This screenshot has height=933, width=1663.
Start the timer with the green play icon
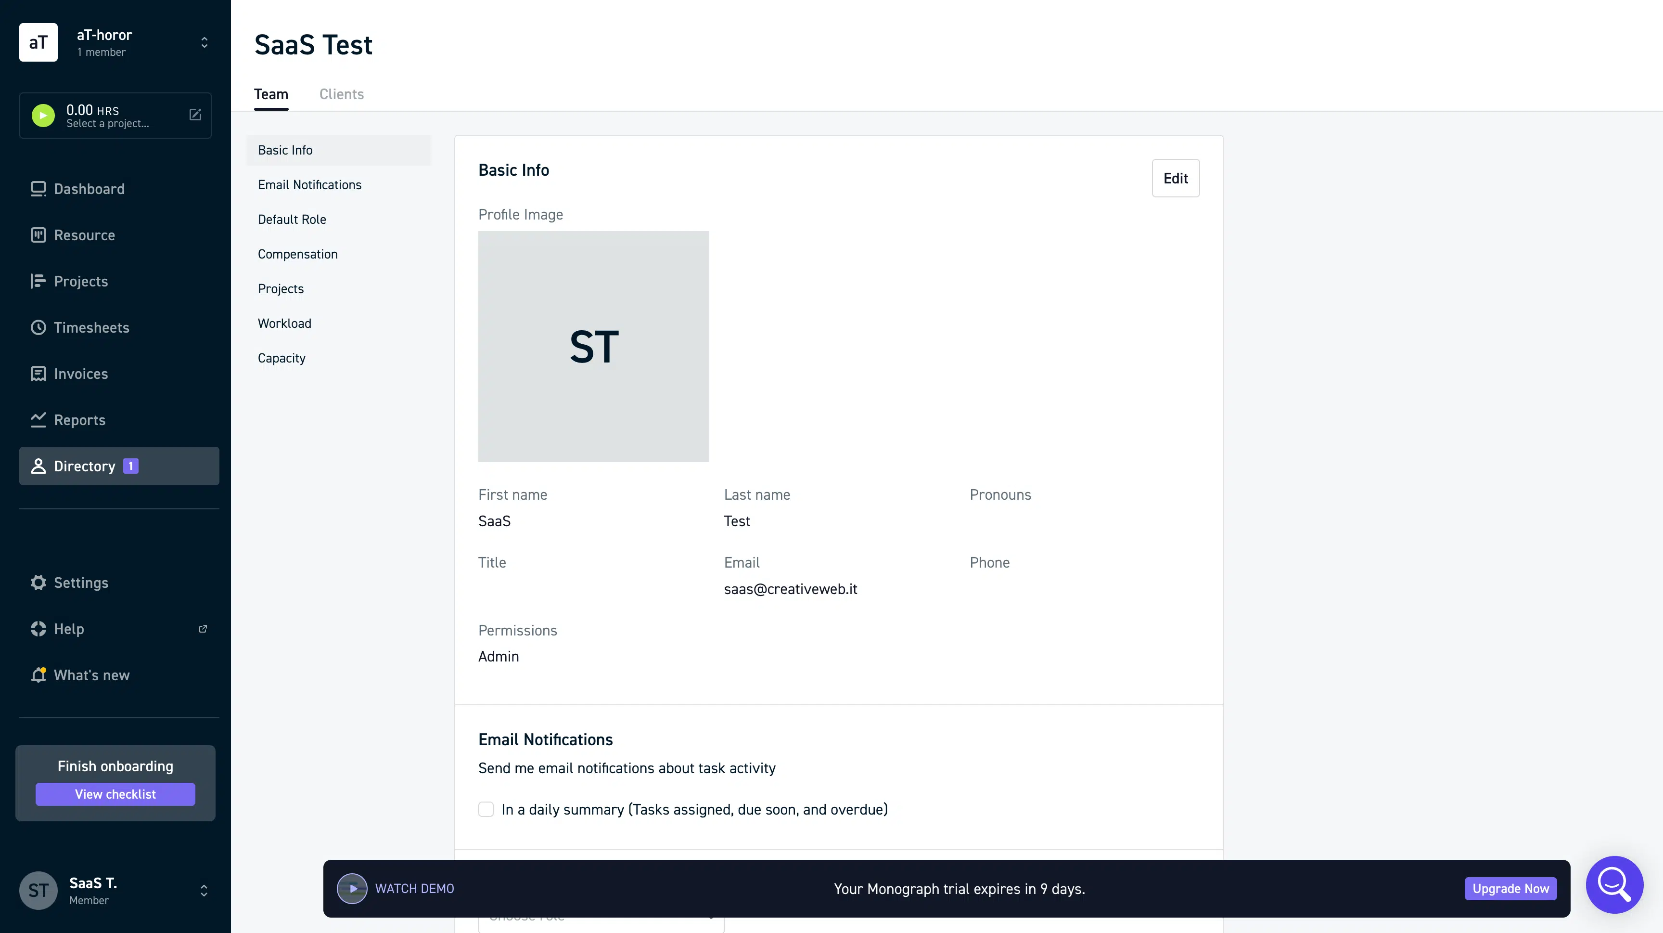point(43,116)
